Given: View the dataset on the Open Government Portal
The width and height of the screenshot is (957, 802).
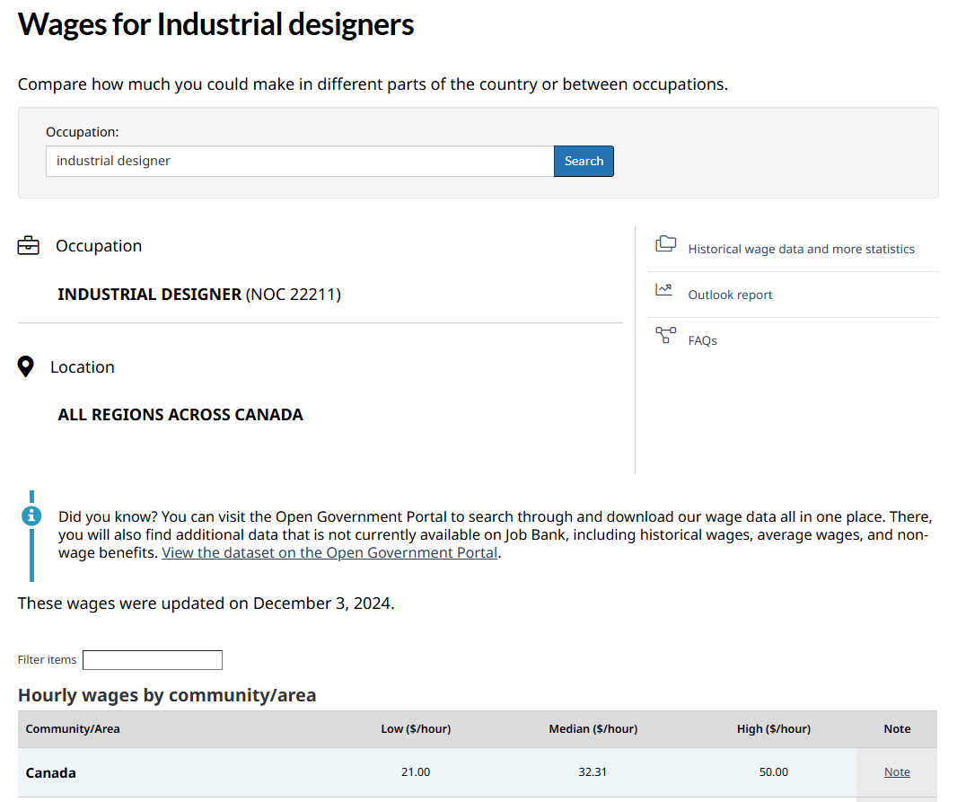Looking at the screenshot, I should tap(329, 553).
